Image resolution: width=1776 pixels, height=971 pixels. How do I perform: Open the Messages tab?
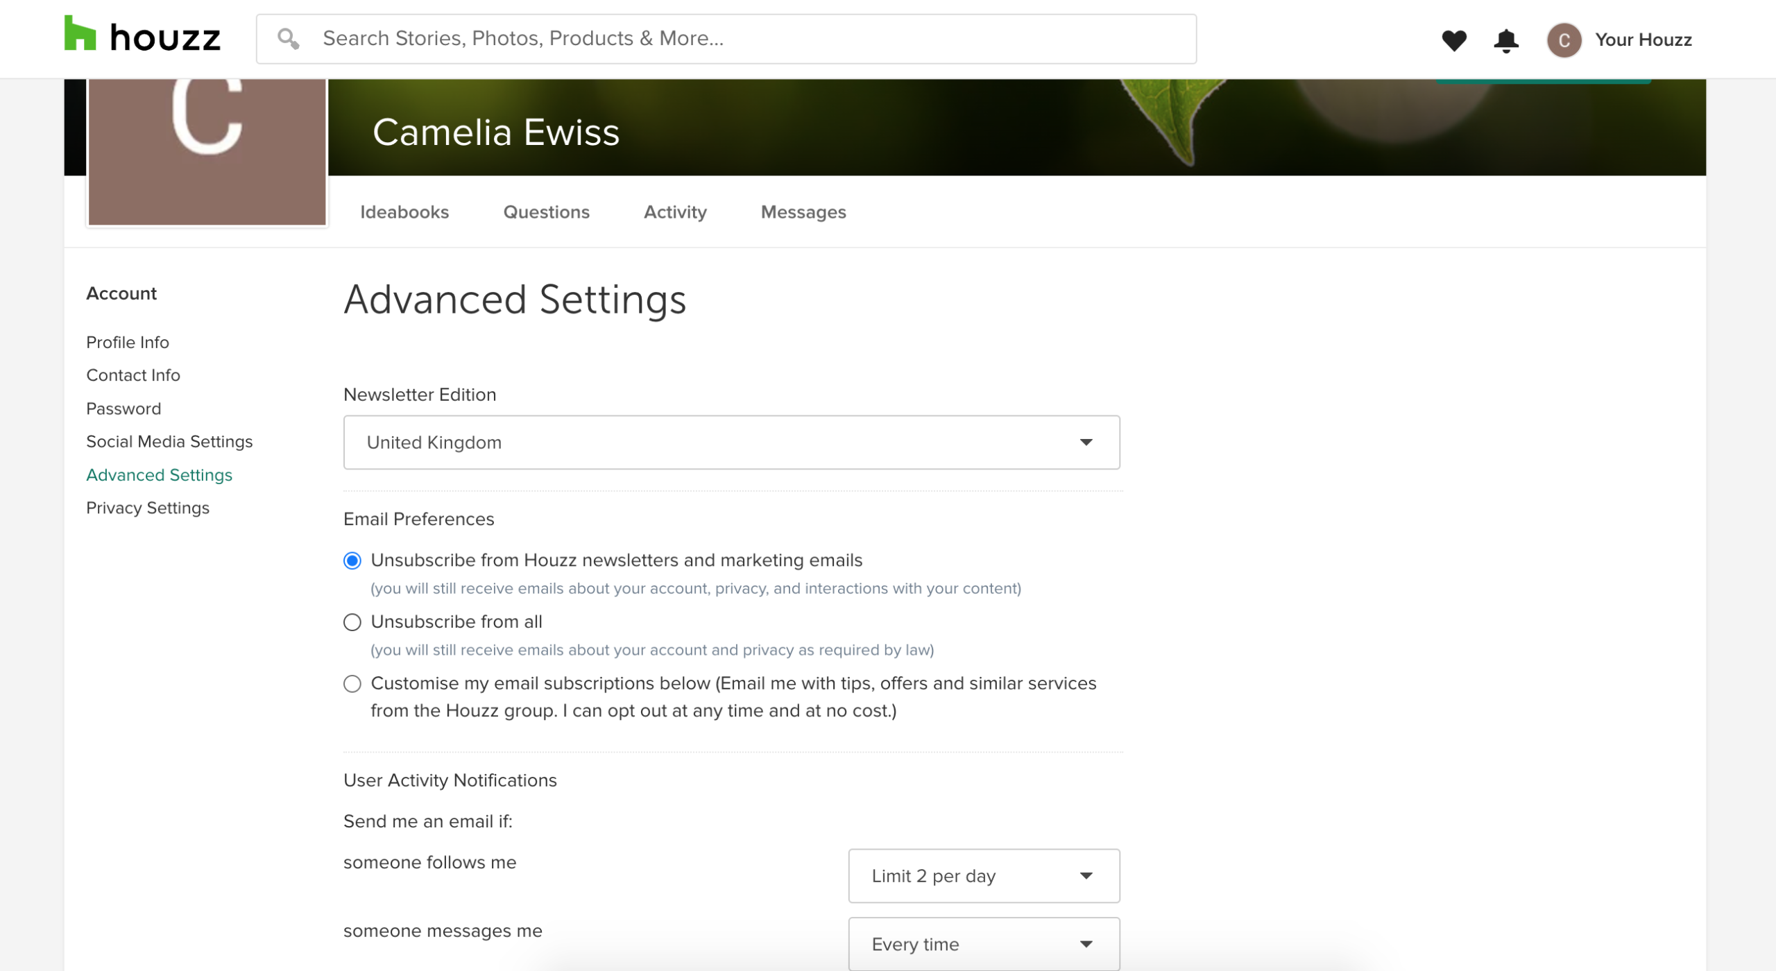tap(803, 212)
